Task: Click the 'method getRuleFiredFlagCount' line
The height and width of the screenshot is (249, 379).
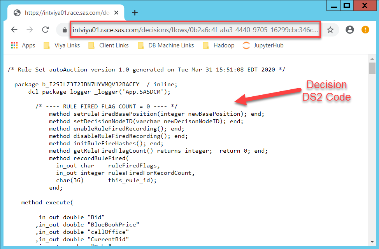Action: click(x=158, y=151)
